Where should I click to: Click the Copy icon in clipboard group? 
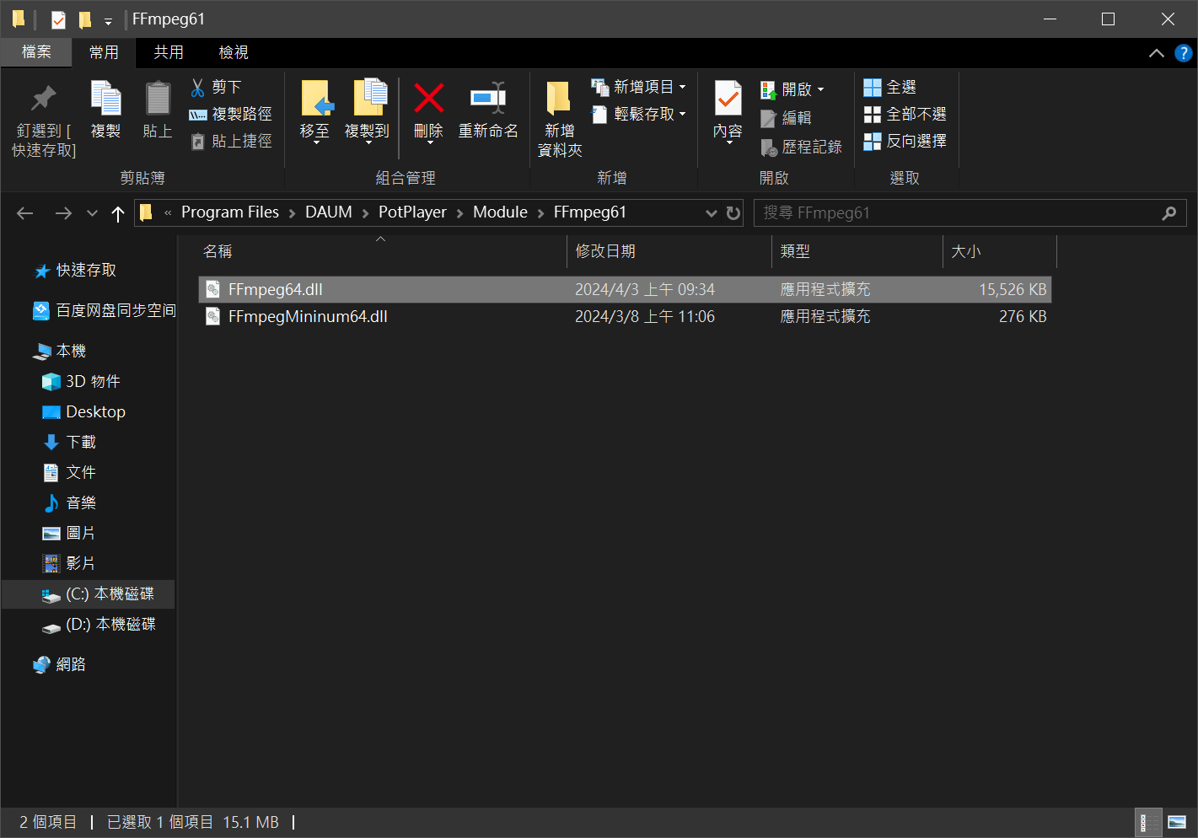pyautogui.click(x=105, y=99)
